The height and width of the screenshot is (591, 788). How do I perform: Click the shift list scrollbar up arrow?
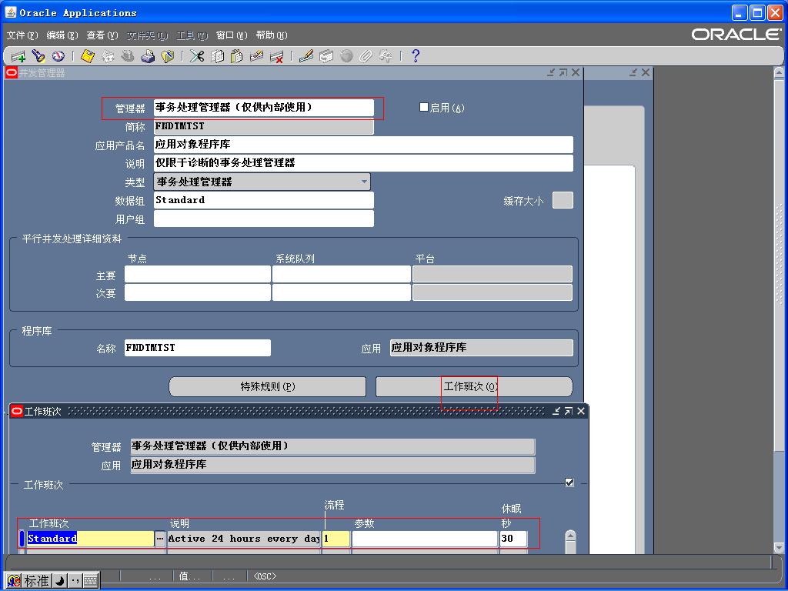570,536
